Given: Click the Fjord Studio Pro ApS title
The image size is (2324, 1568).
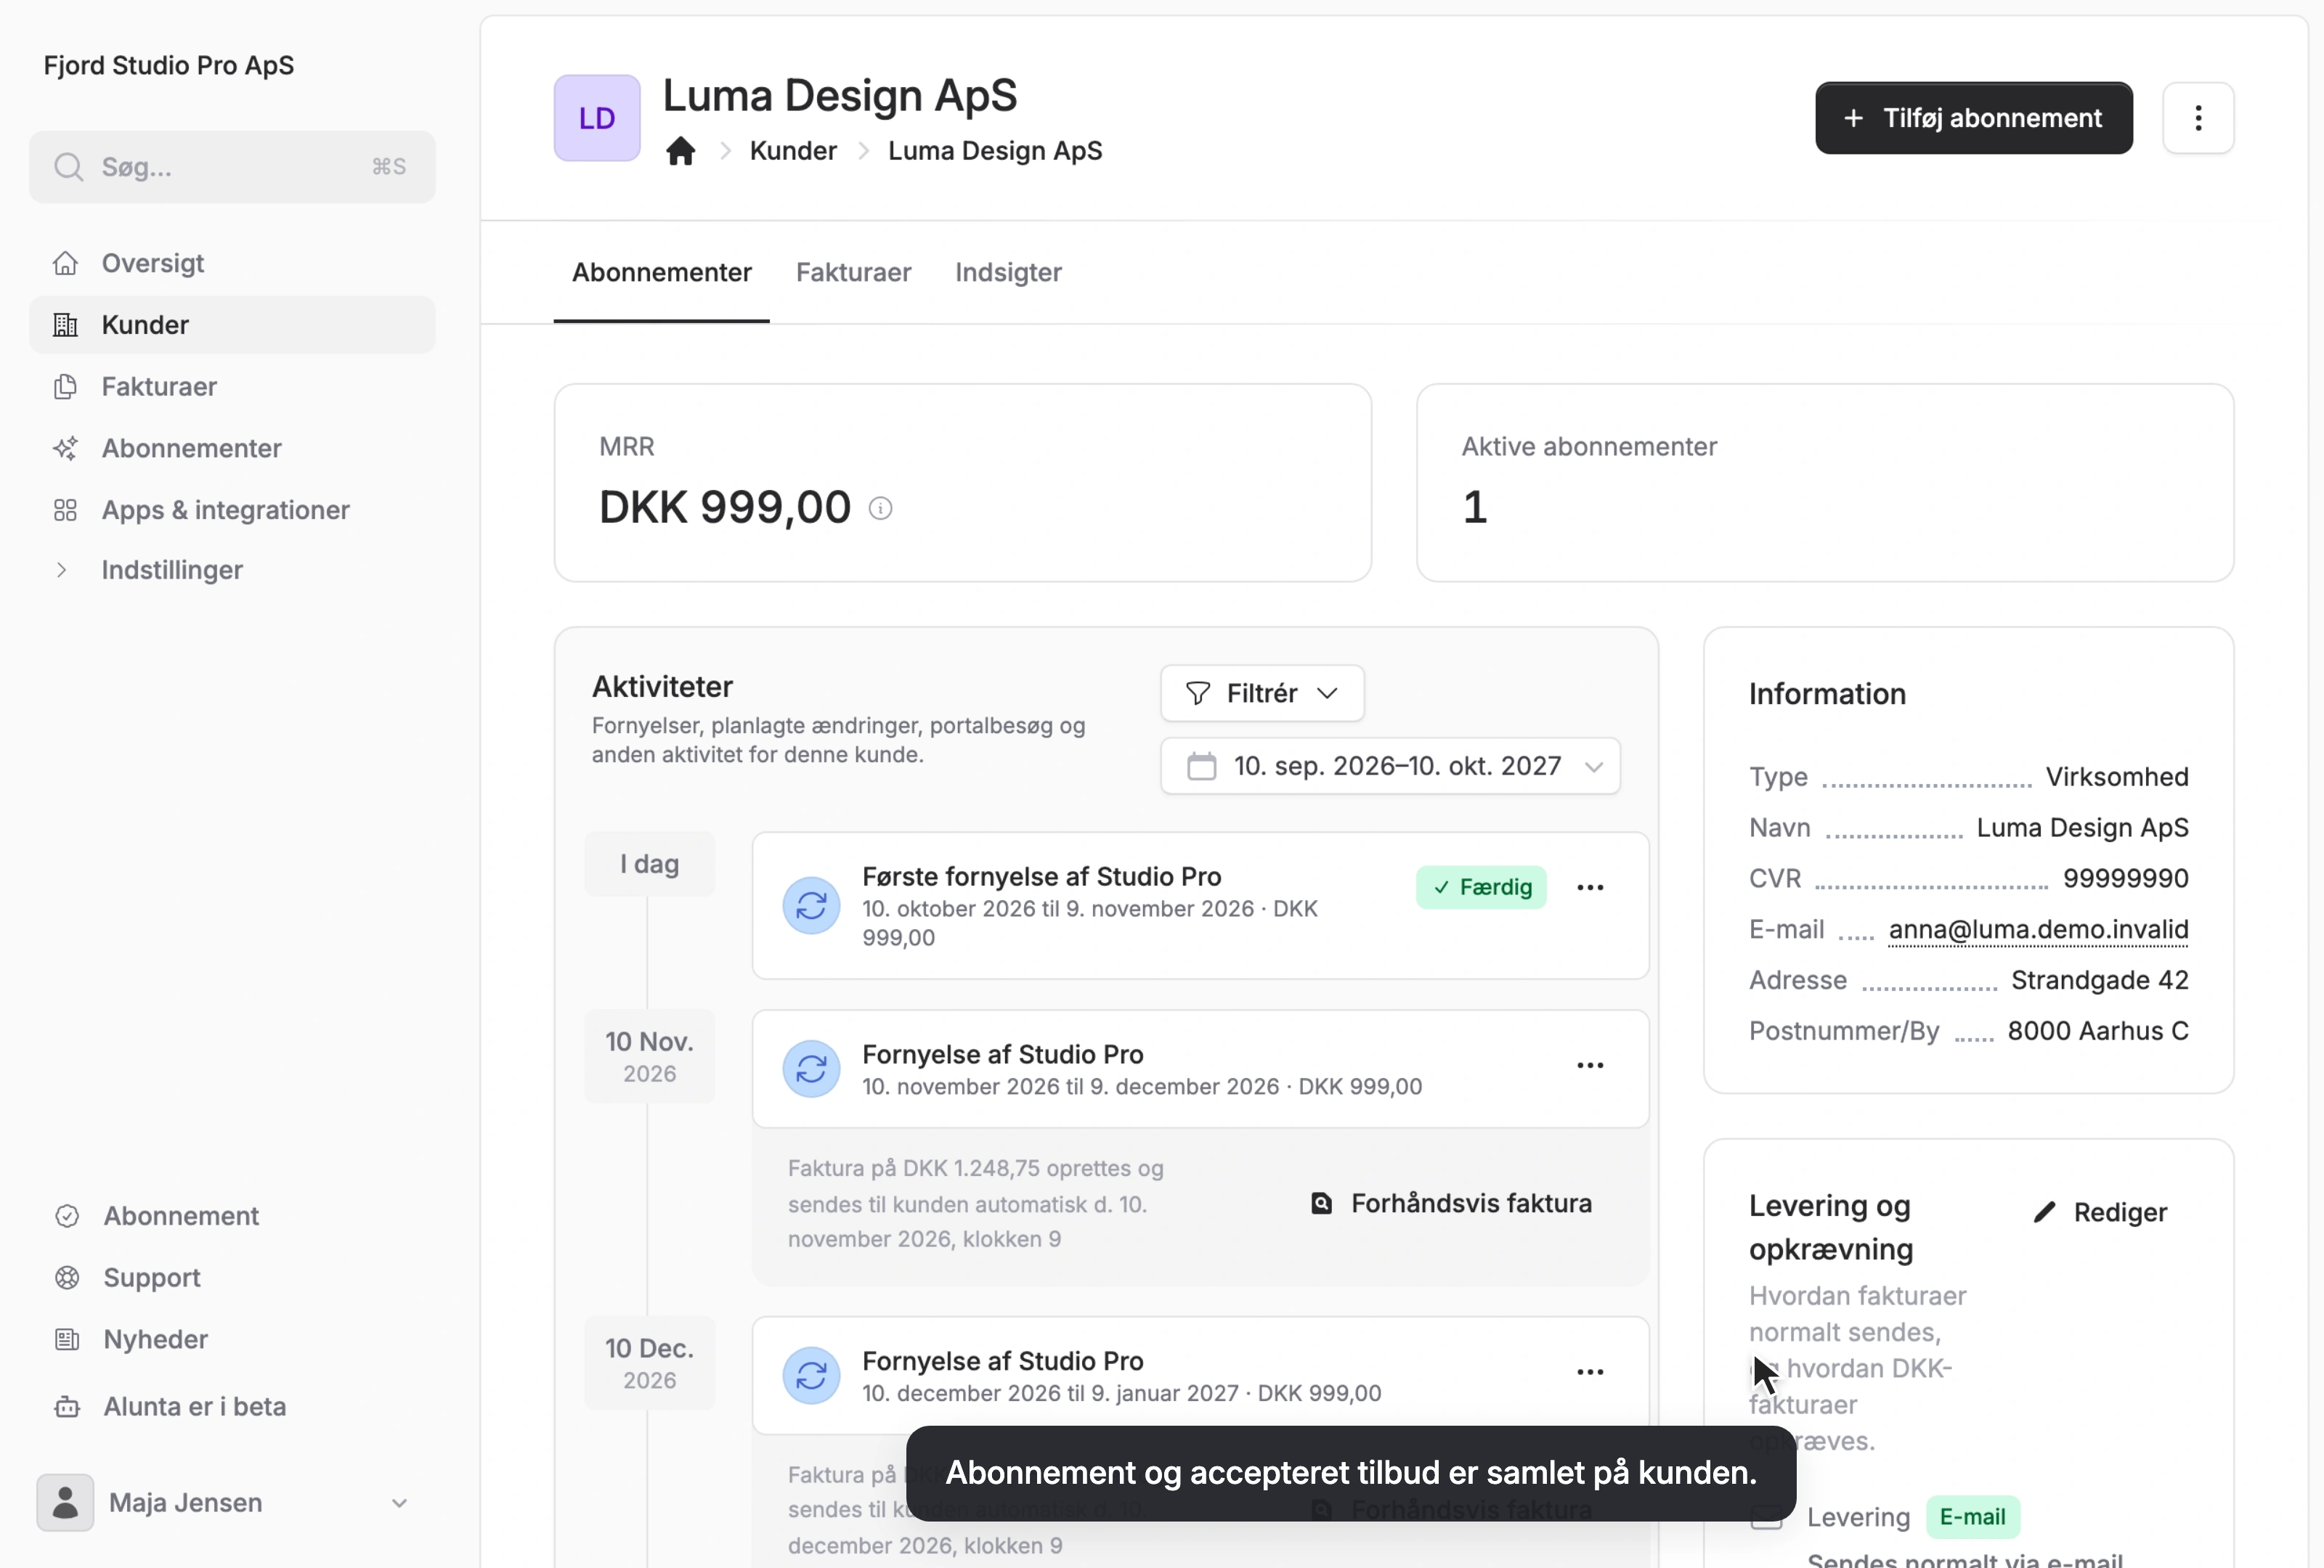Looking at the screenshot, I should pos(168,66).
